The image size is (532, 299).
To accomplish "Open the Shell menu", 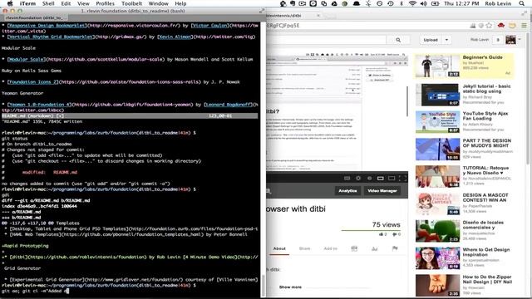I will pos(48,3).
